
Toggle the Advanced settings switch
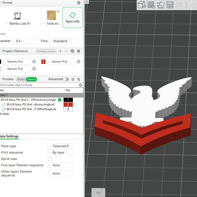66,79
